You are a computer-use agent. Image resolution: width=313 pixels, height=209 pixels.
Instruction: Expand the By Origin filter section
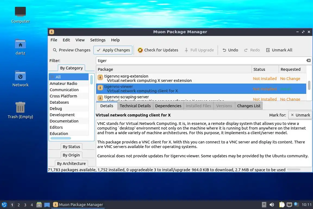tap(71, 155)
